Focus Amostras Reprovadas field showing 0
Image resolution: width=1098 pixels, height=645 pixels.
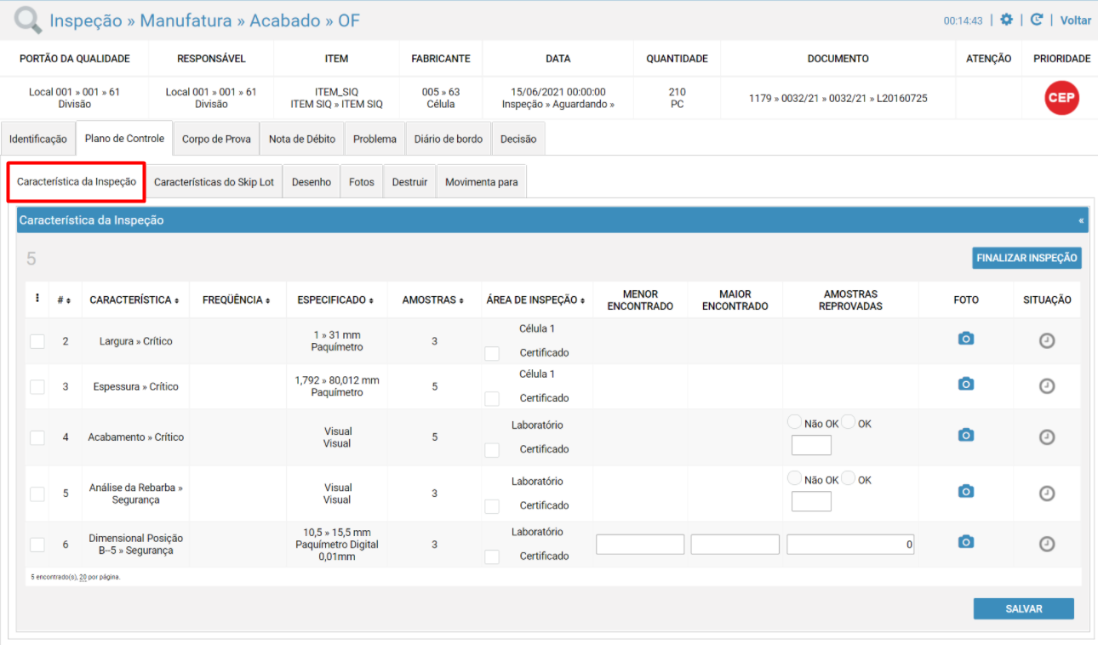point(850,545)
